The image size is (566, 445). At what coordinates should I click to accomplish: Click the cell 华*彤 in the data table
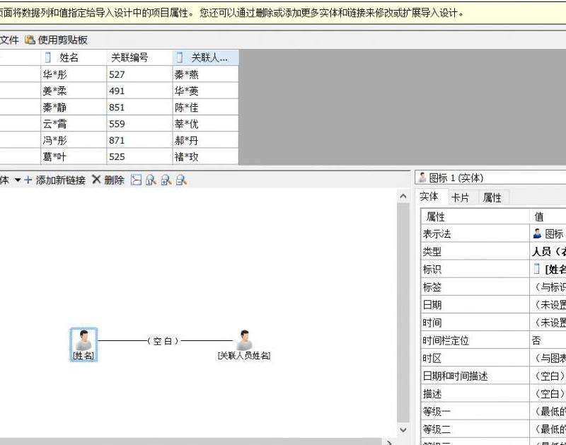[x=74, y=74]
